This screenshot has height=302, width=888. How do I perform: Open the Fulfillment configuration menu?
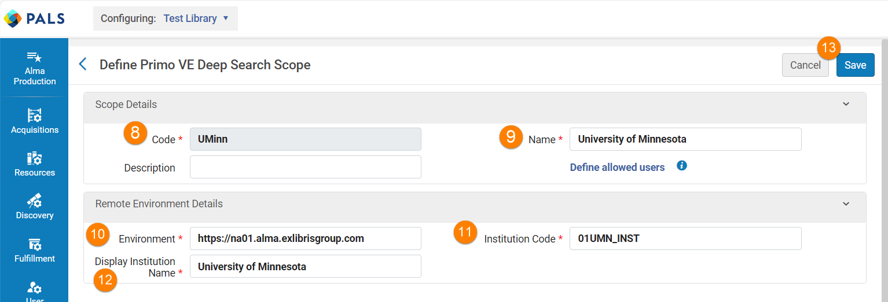coord(35,250)
